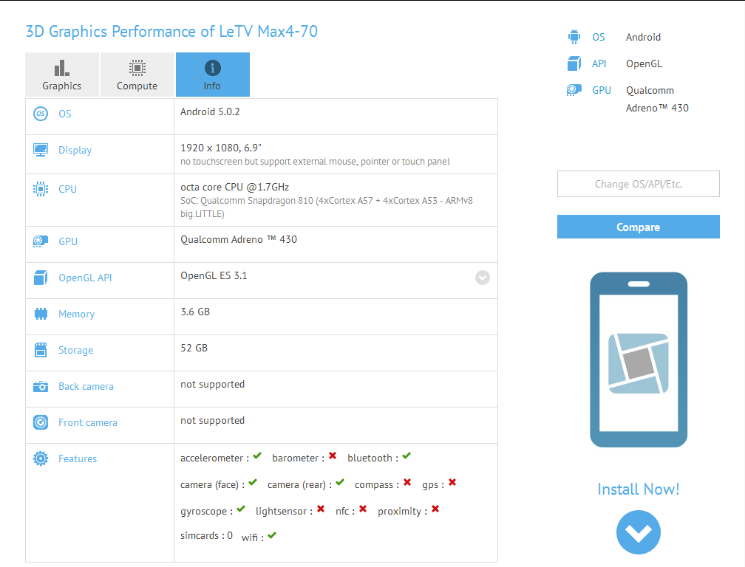The height and width of the screenshot is (567, 745).
Task: Click the bar chart icon on Graphics tab
Action: pyautogui.click(x=62, y=68)
